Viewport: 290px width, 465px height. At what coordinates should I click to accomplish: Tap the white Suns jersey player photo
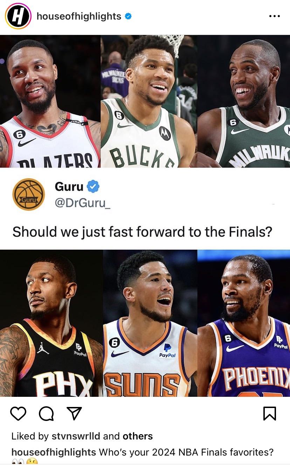150,323
